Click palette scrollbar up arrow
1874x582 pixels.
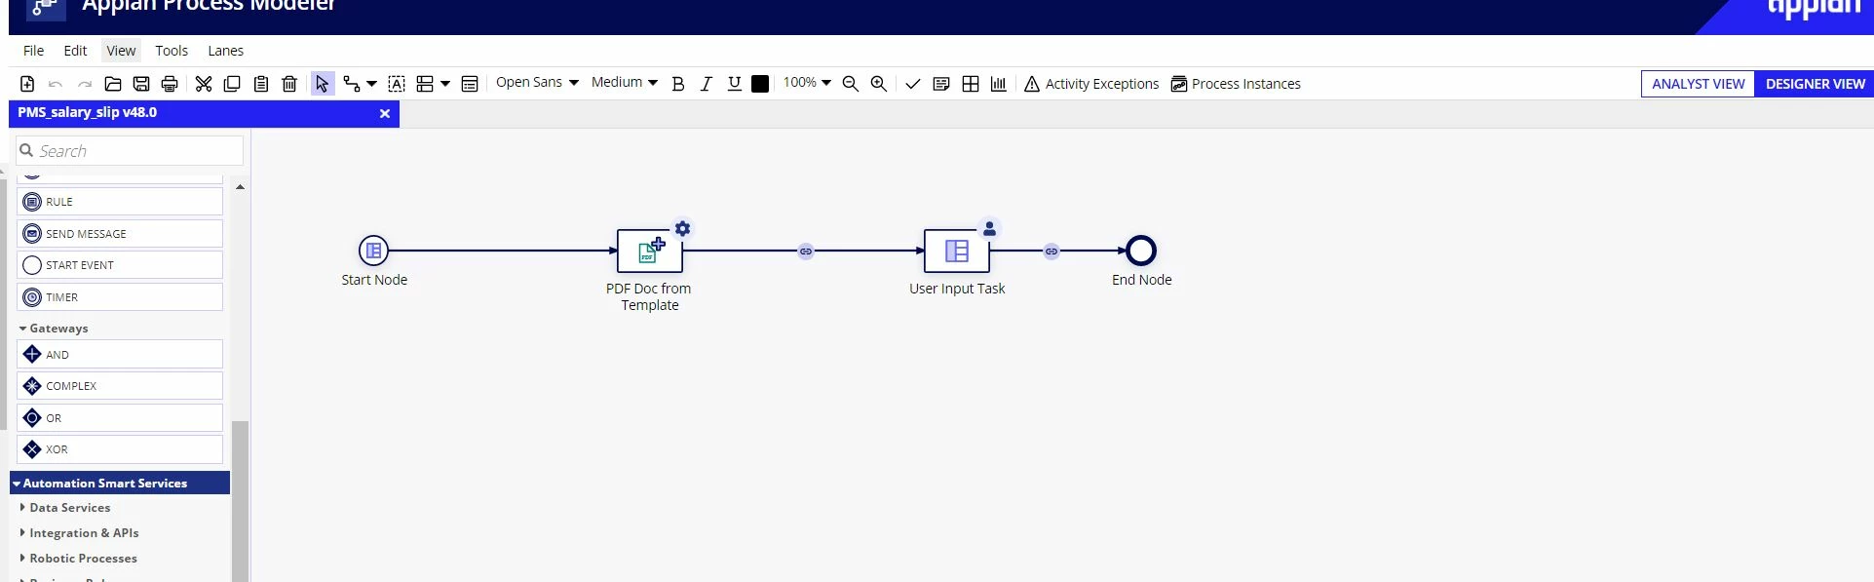(240, 186)
